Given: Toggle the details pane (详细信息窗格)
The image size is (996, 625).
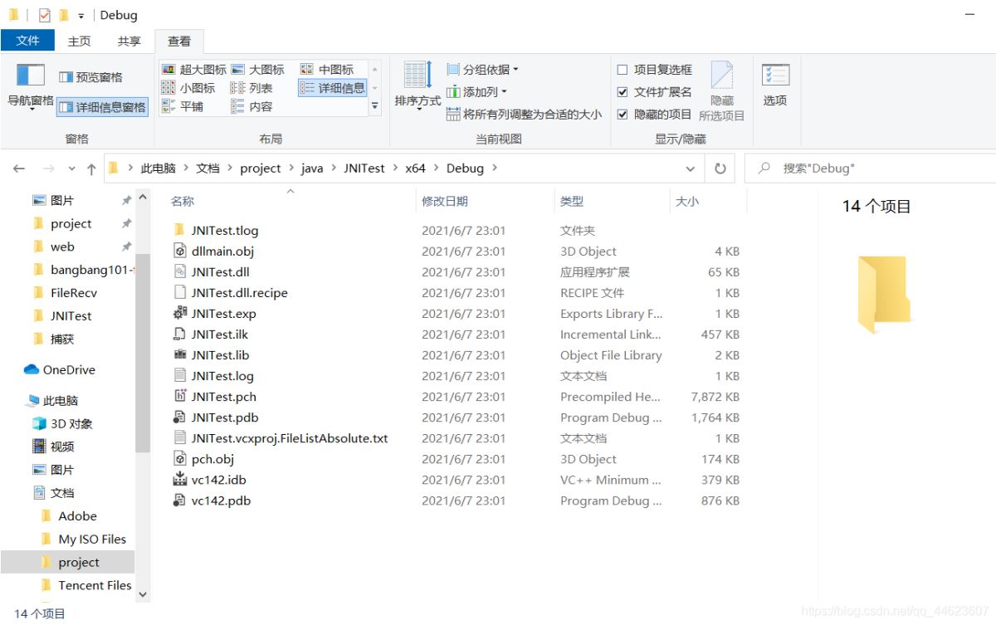Looking at the screenshot, I should [x=103, y=107].
